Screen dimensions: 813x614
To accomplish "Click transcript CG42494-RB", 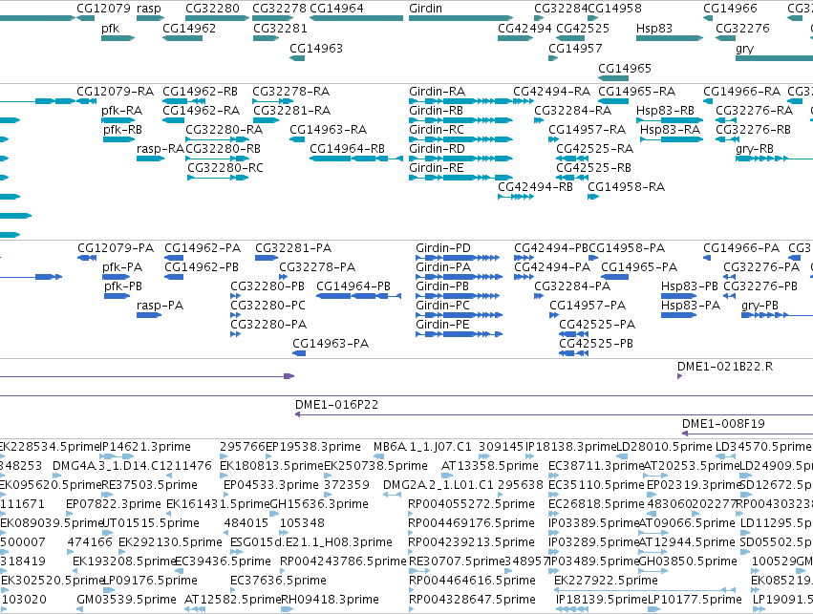I will (515, 197).
